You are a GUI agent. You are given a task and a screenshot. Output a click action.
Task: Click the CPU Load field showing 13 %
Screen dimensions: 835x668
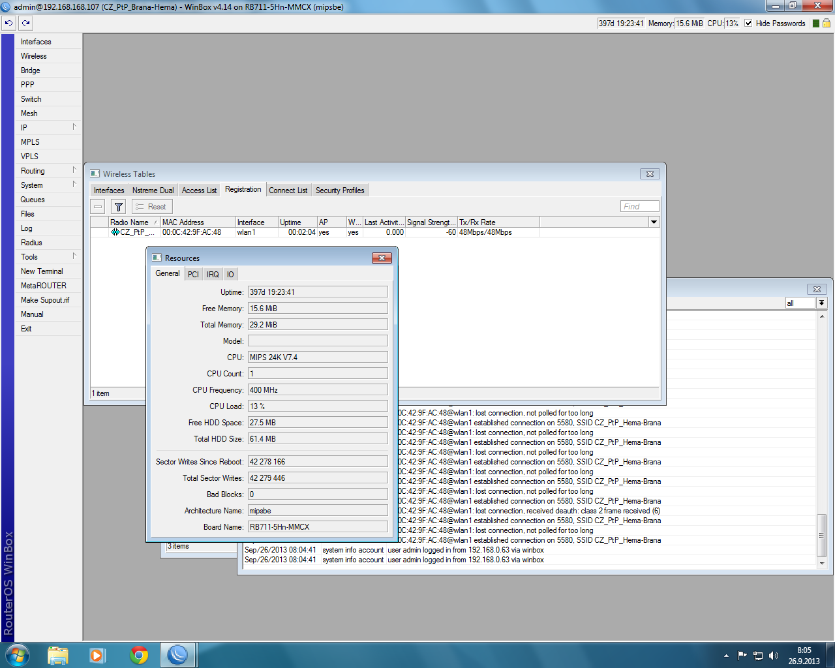[318, 406]
